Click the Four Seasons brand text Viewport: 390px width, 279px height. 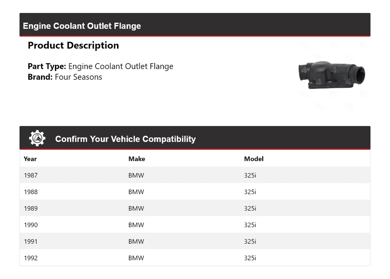click(x=78, y=77)
